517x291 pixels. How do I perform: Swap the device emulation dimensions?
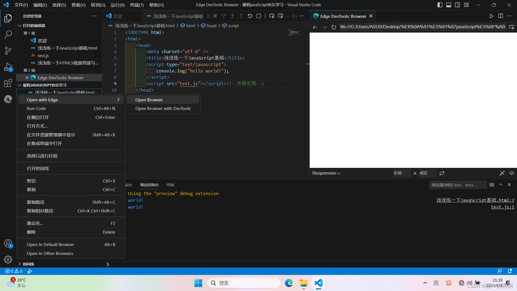pos(442,173)
